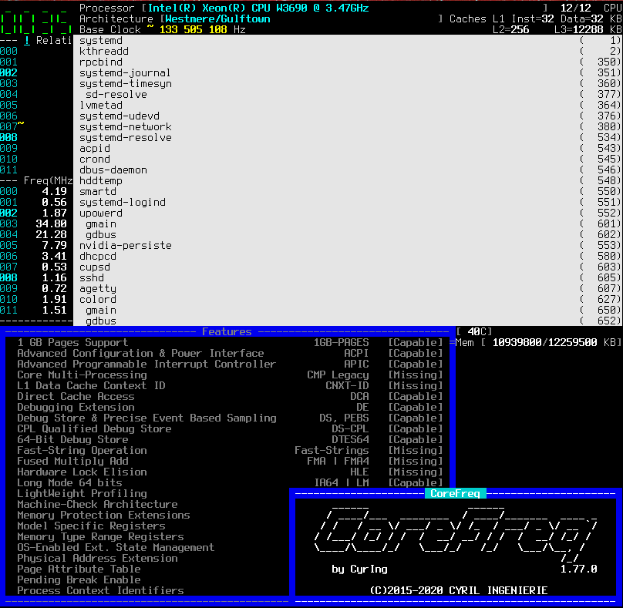
Task: Click core 004 frequency value 21.28
Action: [51, 234]
